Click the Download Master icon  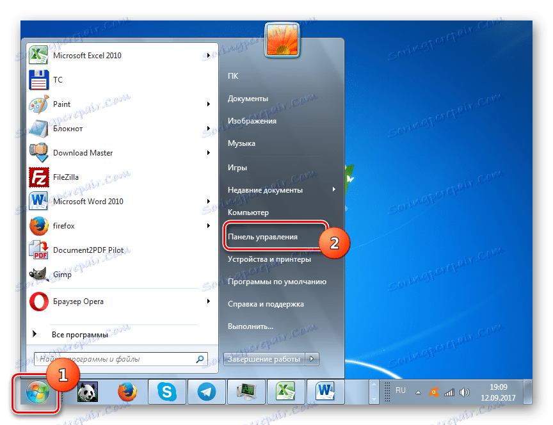coord(39,153)
